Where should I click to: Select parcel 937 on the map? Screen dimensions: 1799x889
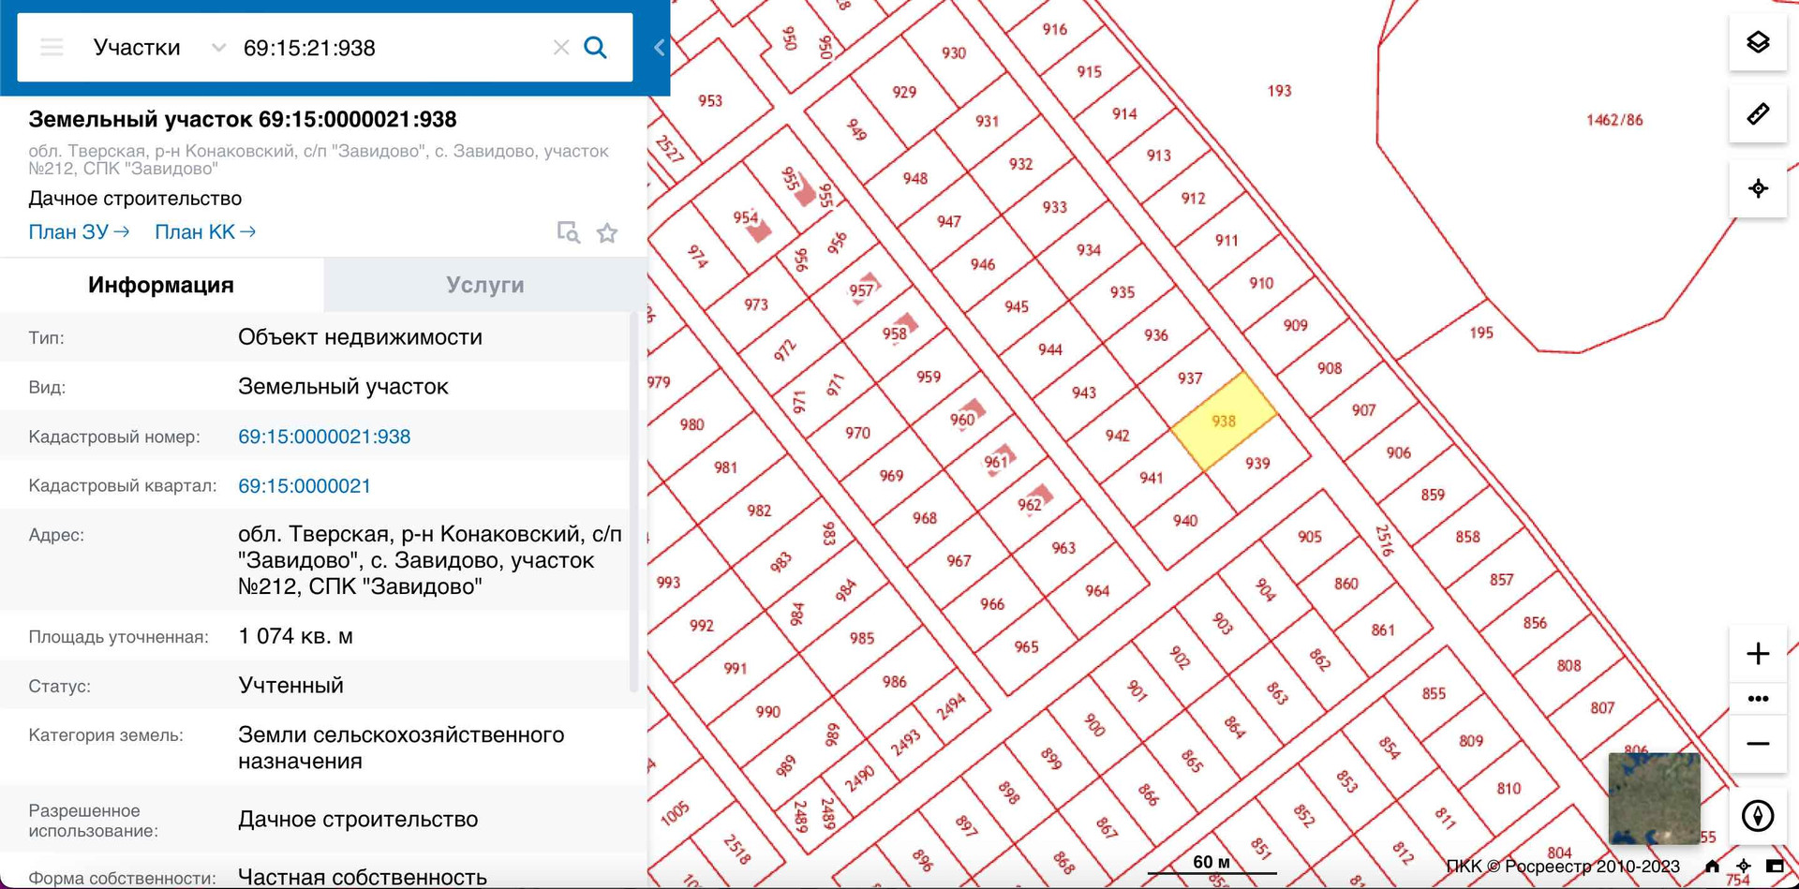(x=1190, y=378)
